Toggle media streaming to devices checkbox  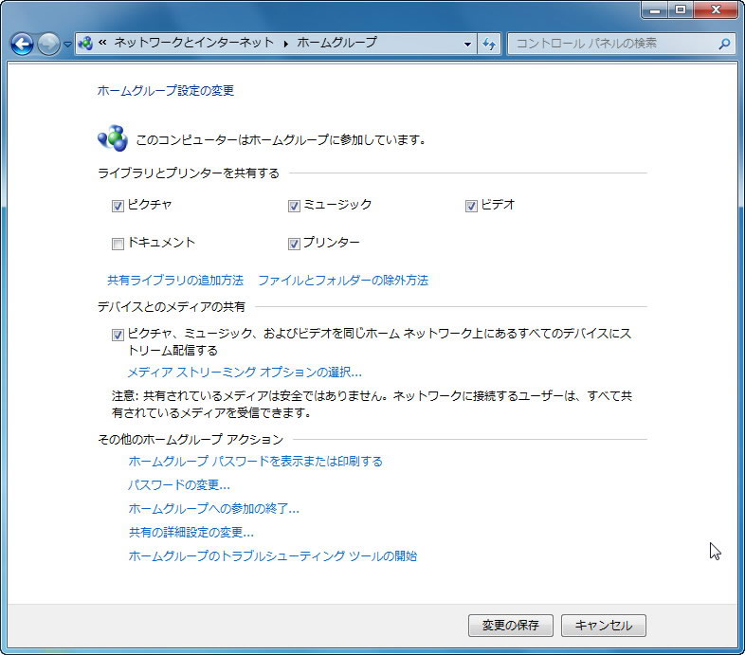(x=118, y=335)
